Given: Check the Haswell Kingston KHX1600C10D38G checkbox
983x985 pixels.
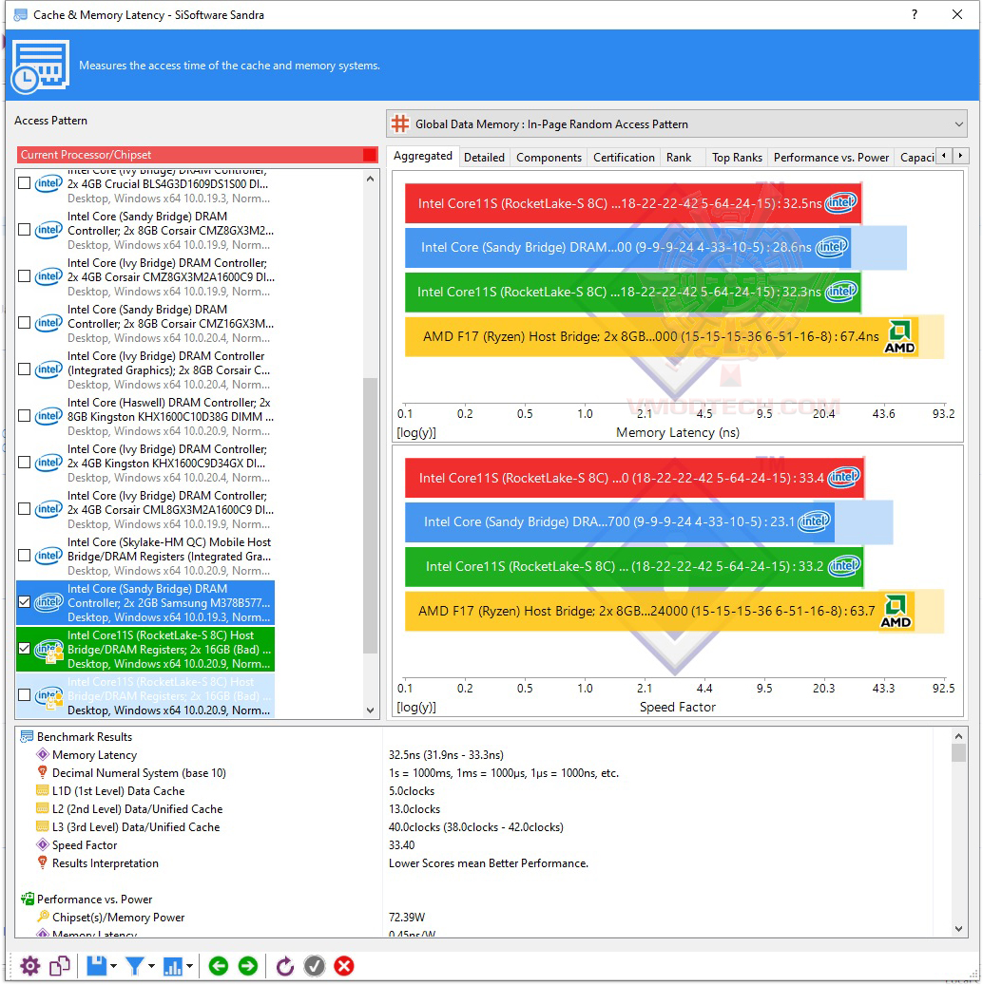Looking at the screenshot, I should (x=25, y=416).
